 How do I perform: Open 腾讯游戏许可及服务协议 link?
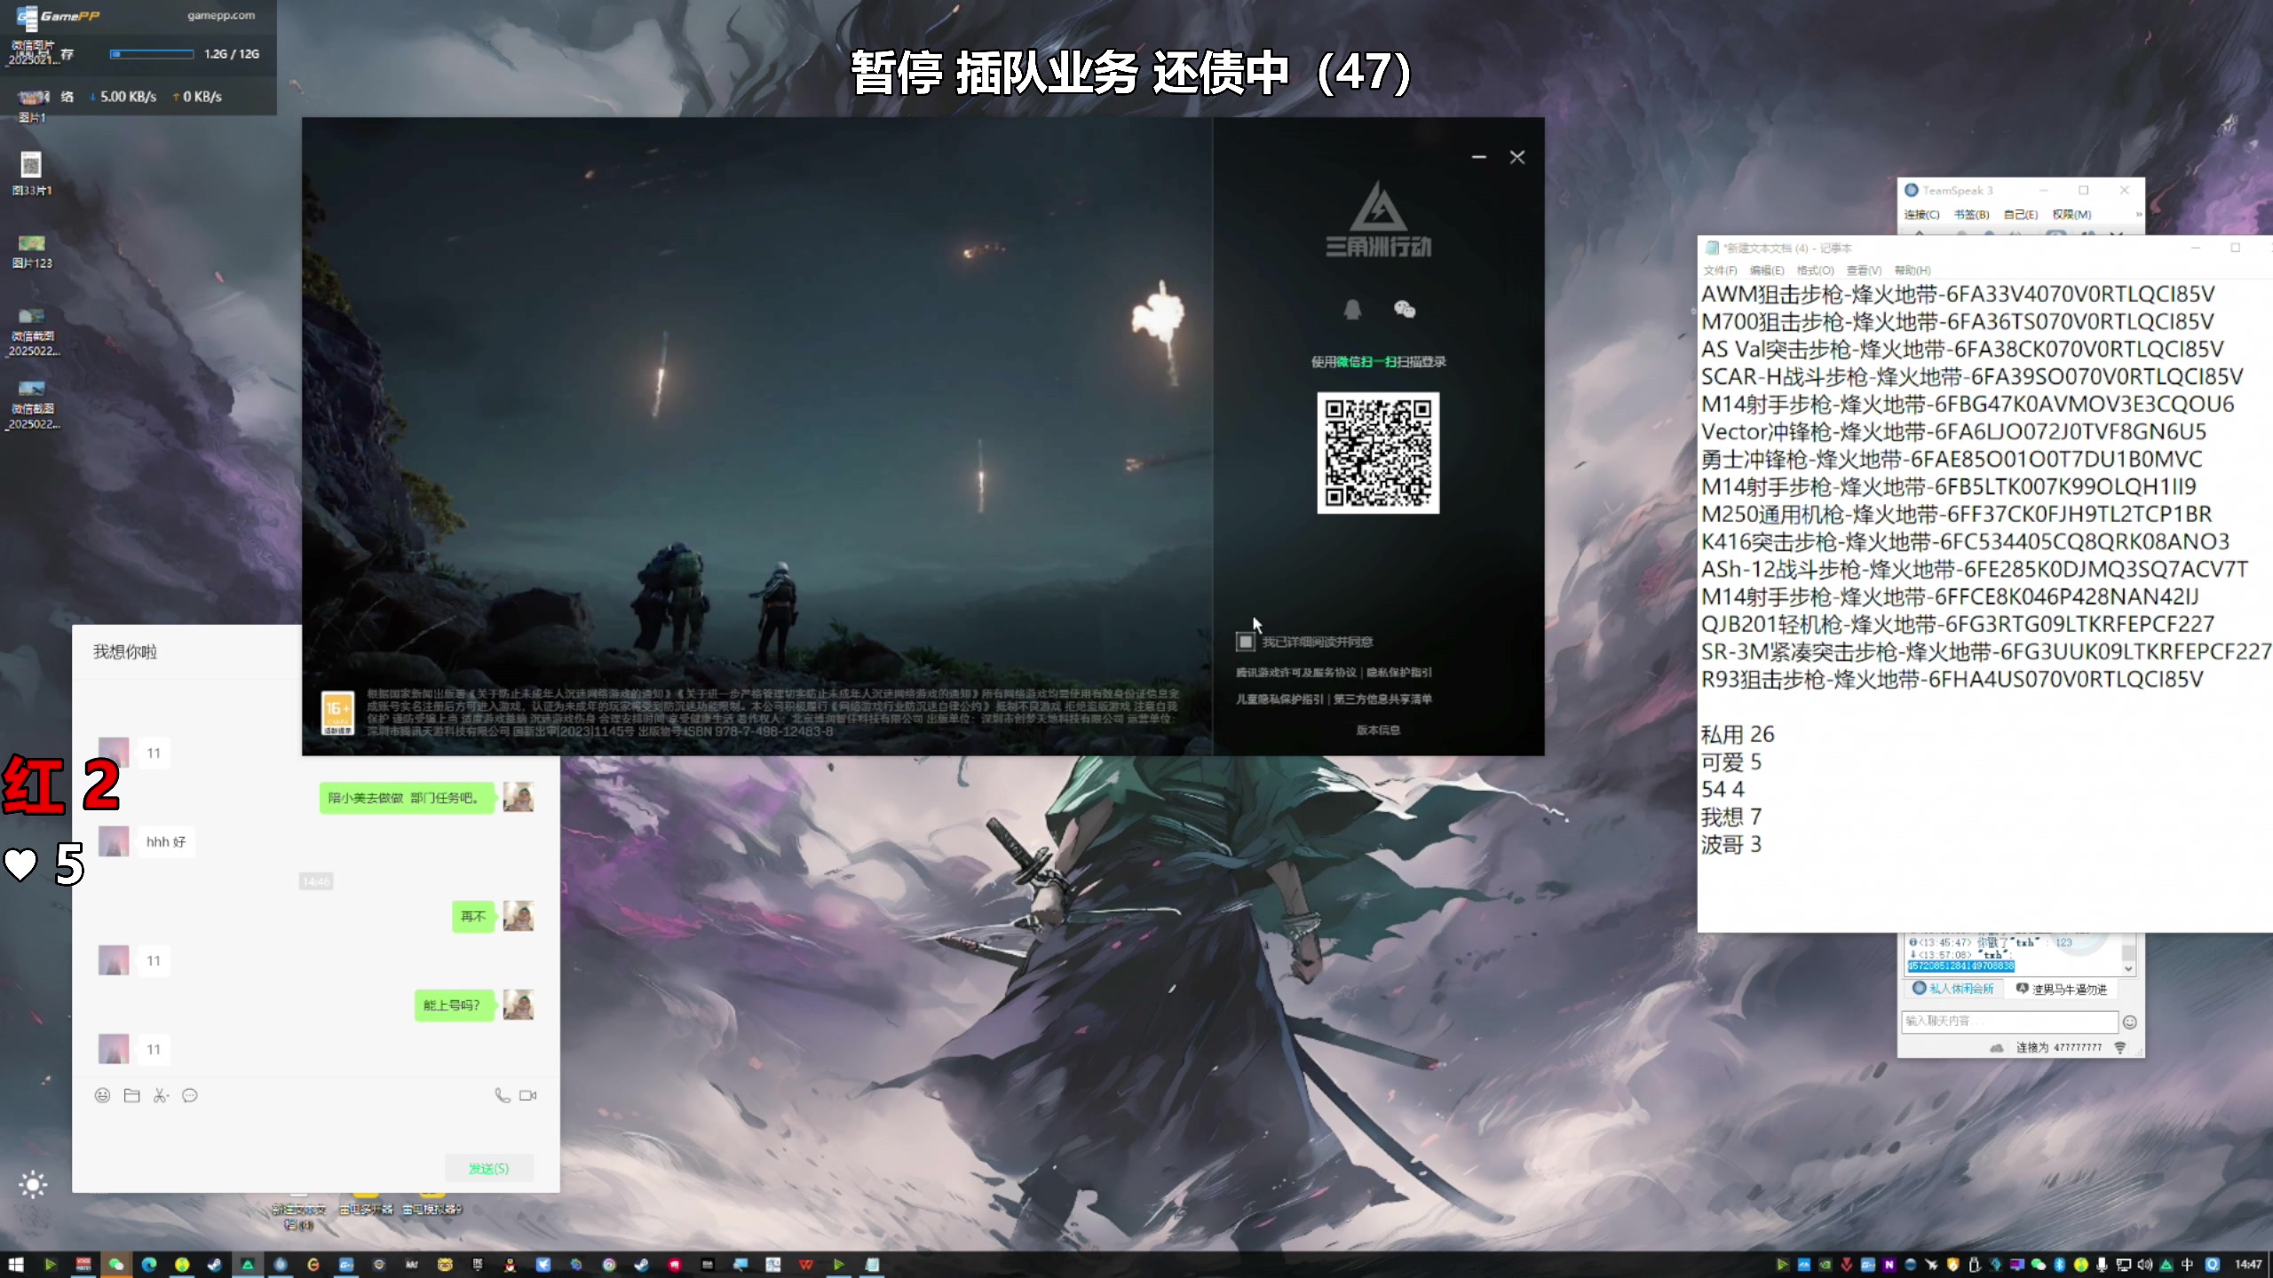[x=1295, y=673]
